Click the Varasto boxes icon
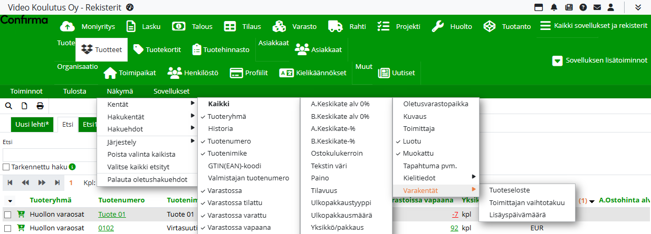The image size is (651, 234). [x=279, y=26]
